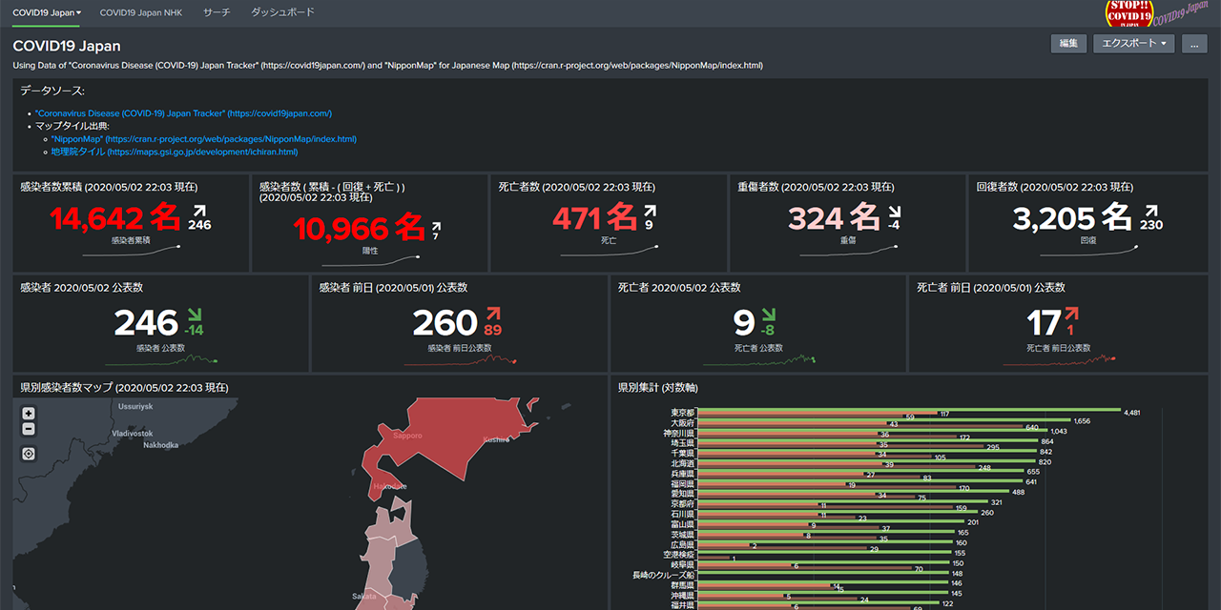
Task: Click the map zoom-in icon
Action: [28, 413]
